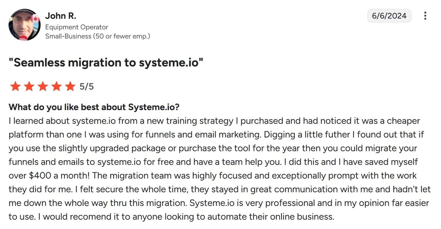Click the reviewer name John R.
The height and width of the screenshot is (229, 441).
pyautogui.click(x=61, y=16)
